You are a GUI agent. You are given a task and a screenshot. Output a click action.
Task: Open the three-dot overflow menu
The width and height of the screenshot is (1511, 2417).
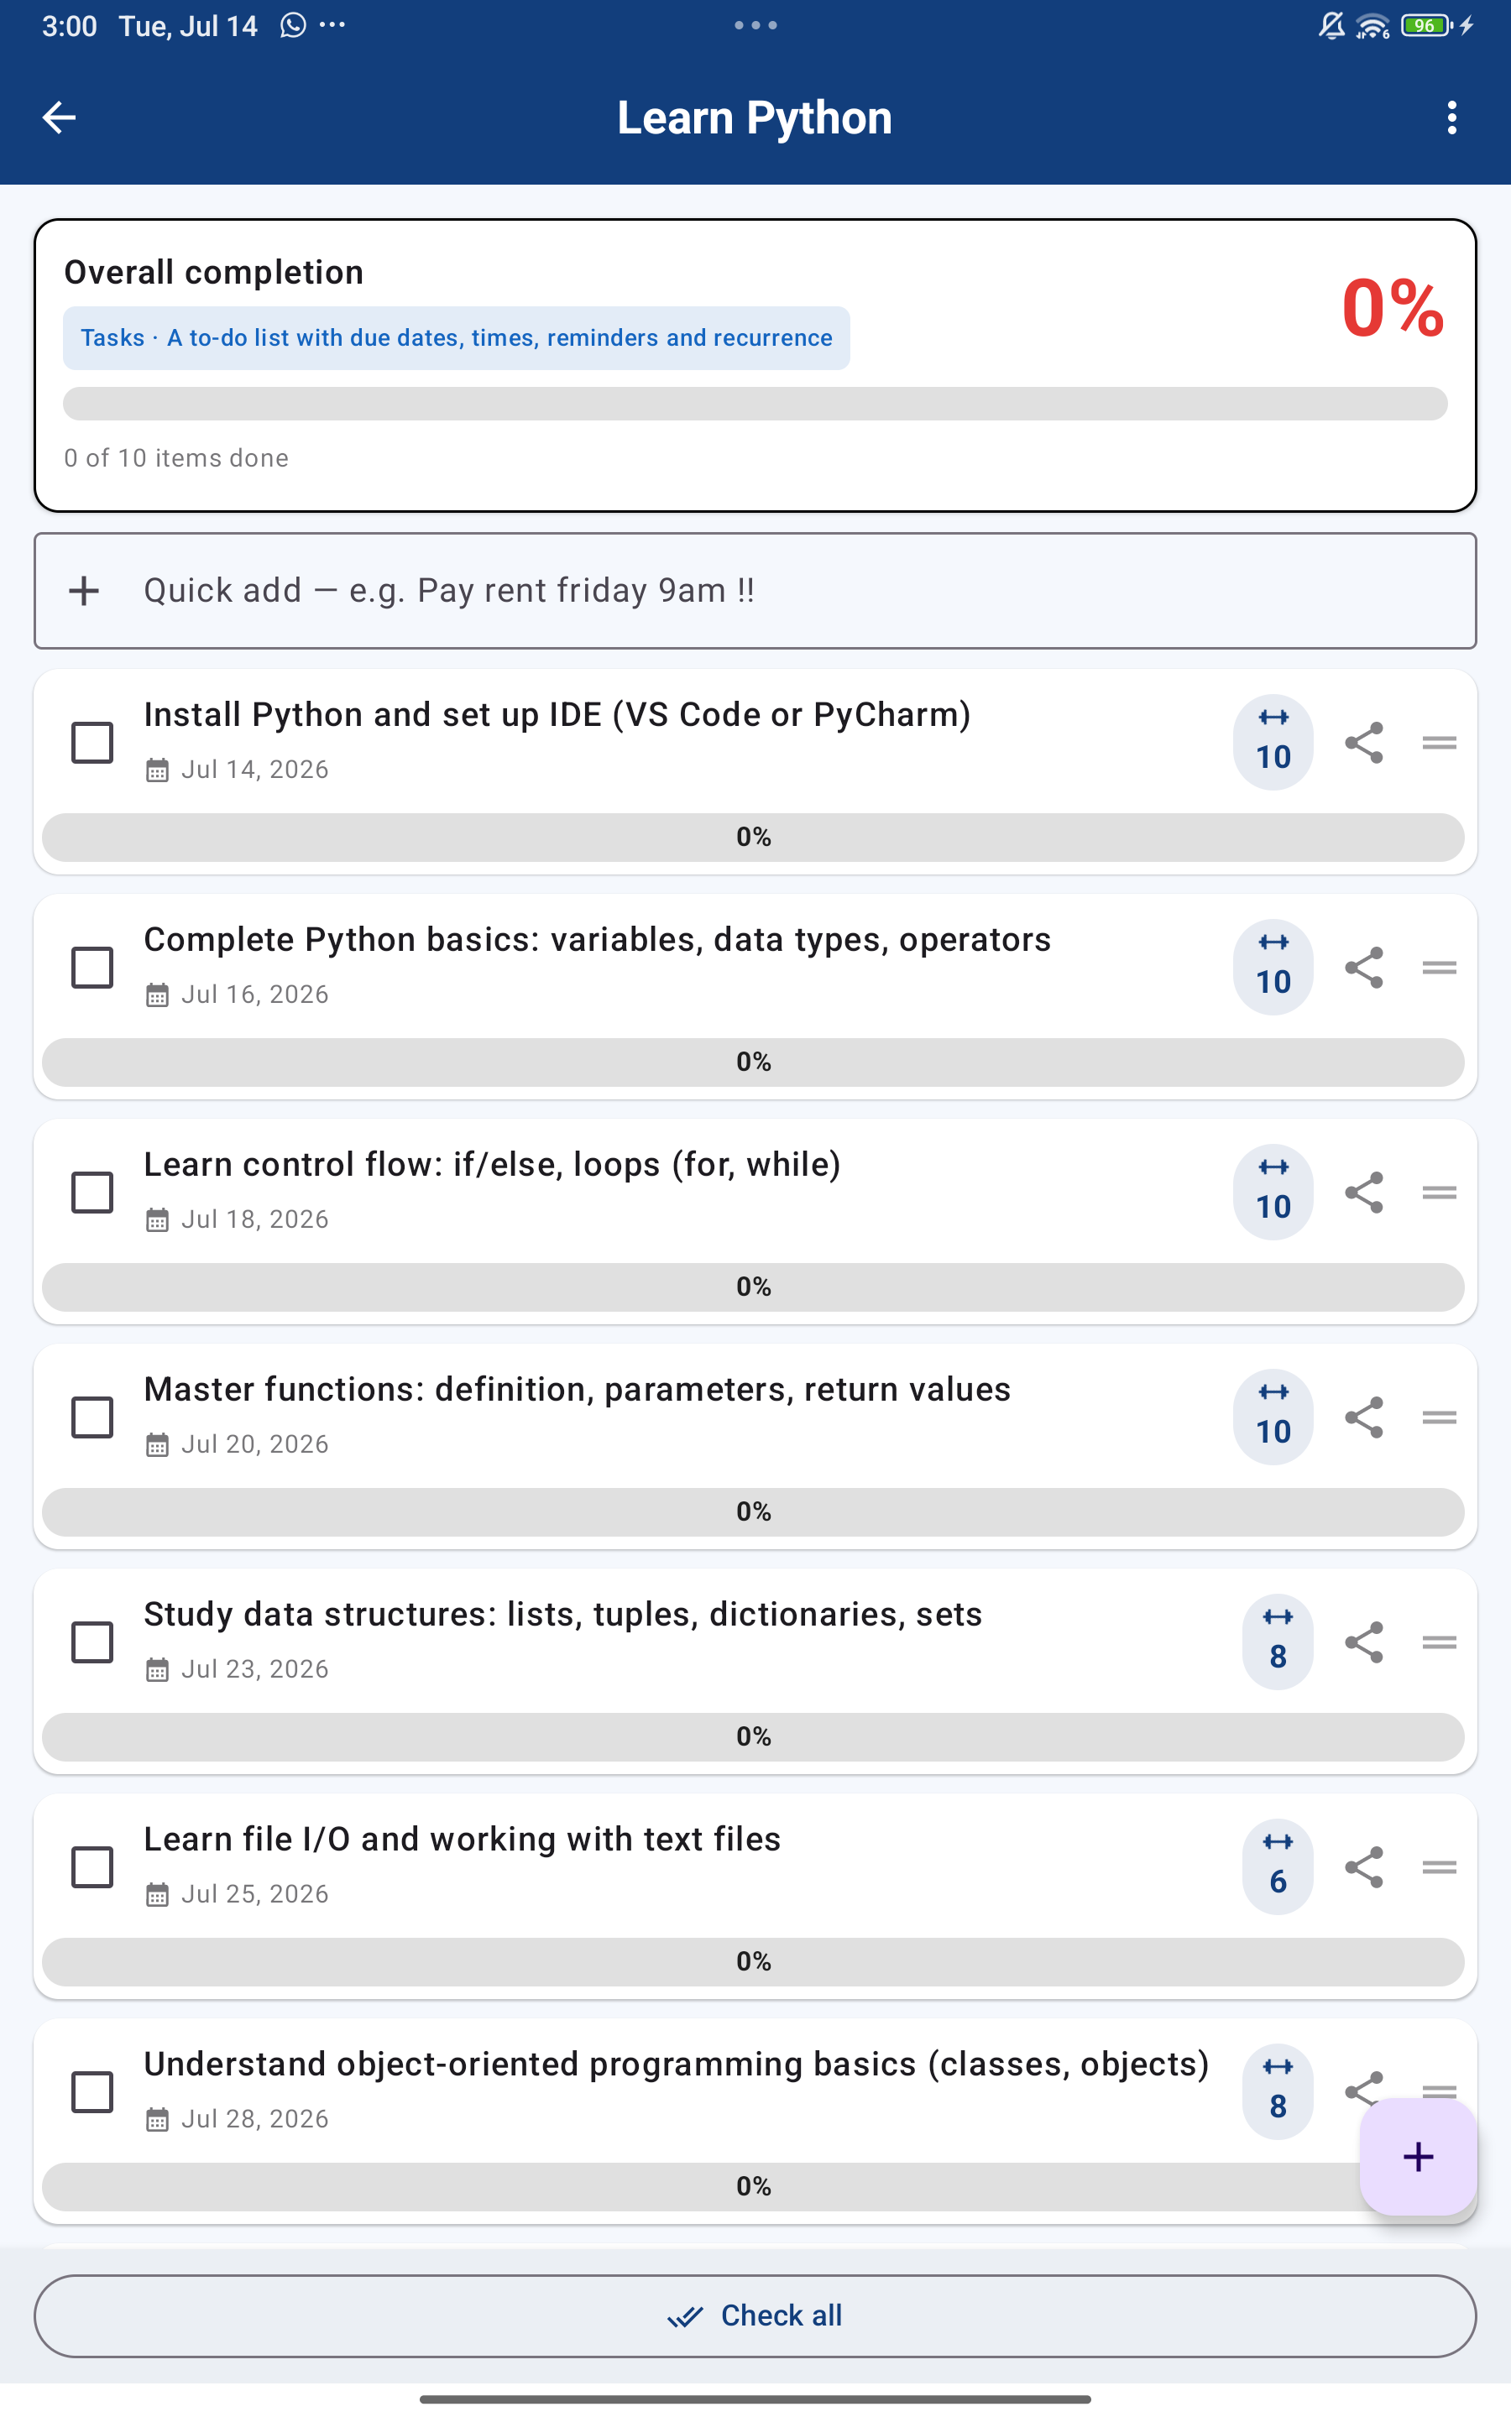1451,117
